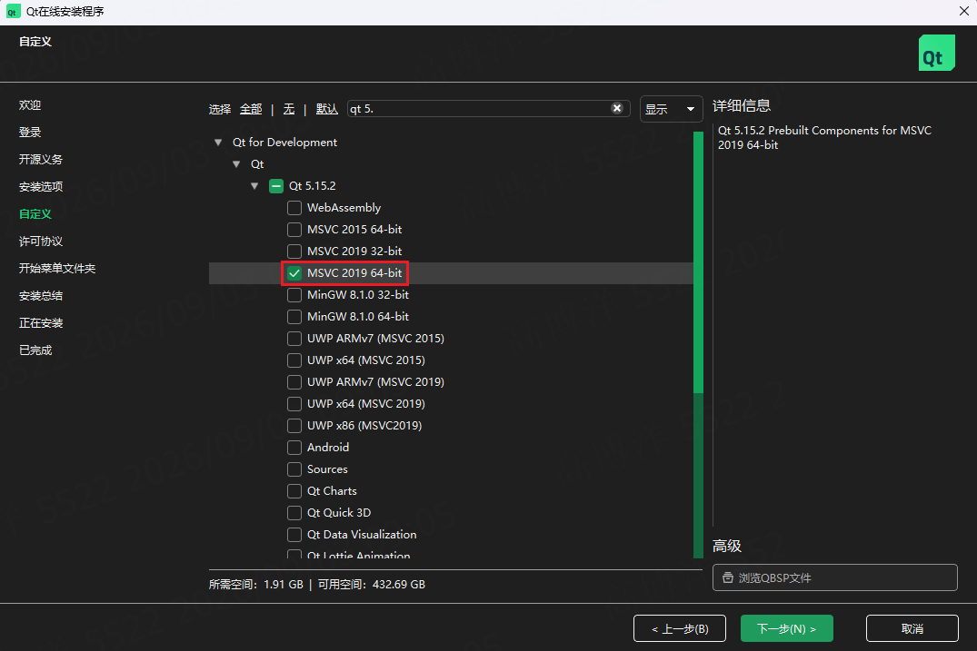Open the 开源义务 step
Screen dimensions: 977x651
coord(41,159)
